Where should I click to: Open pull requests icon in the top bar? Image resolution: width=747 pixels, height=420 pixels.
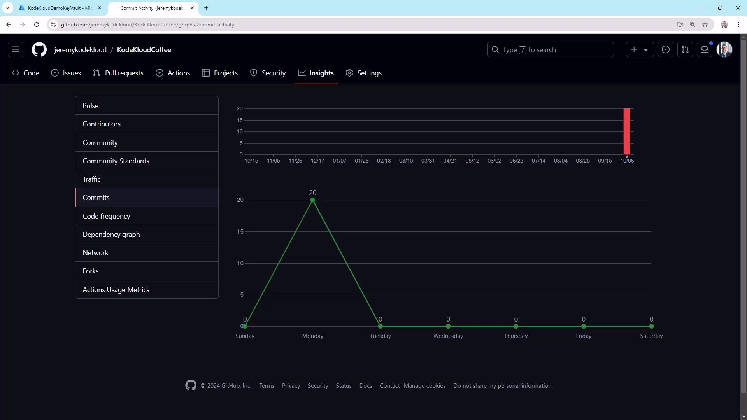685,49
